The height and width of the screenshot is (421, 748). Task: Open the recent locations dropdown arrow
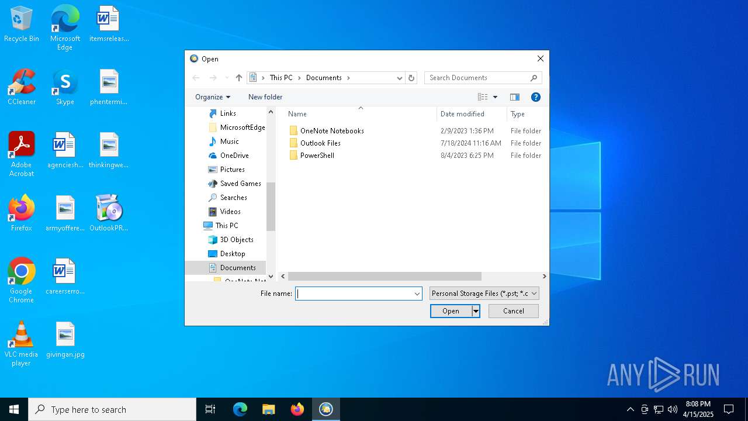(227, 78)
